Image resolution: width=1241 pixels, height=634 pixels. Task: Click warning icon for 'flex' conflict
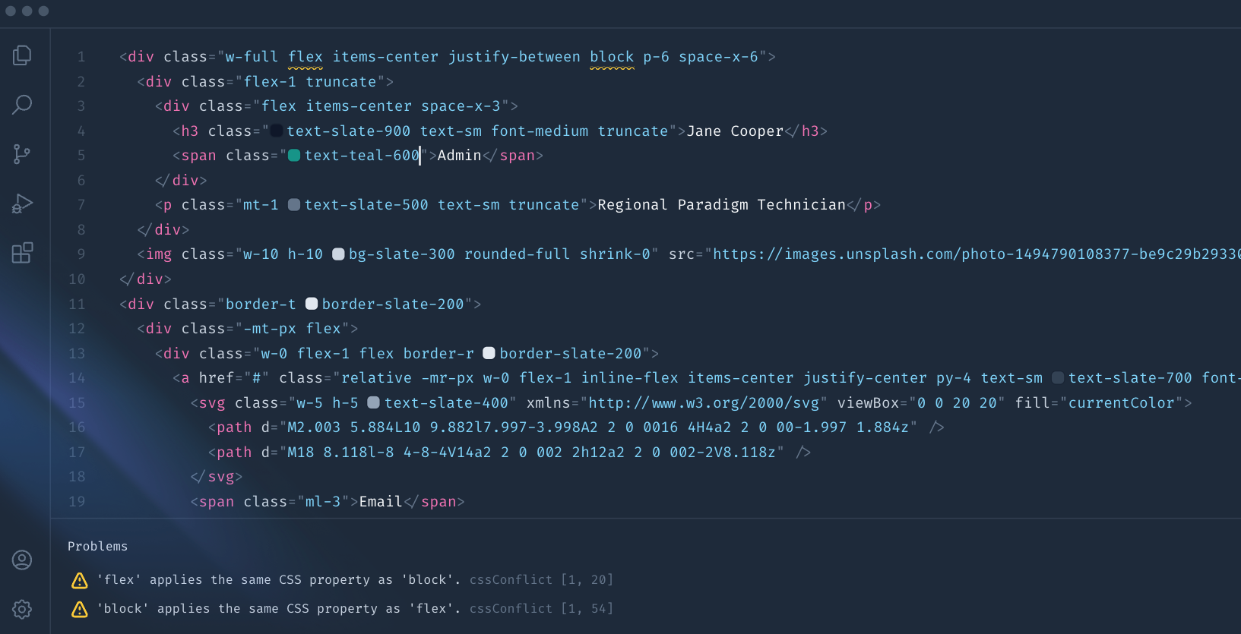tap(80, 581)
